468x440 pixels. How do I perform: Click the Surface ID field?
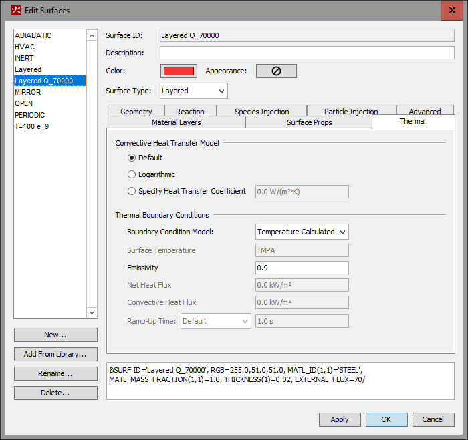307,35
